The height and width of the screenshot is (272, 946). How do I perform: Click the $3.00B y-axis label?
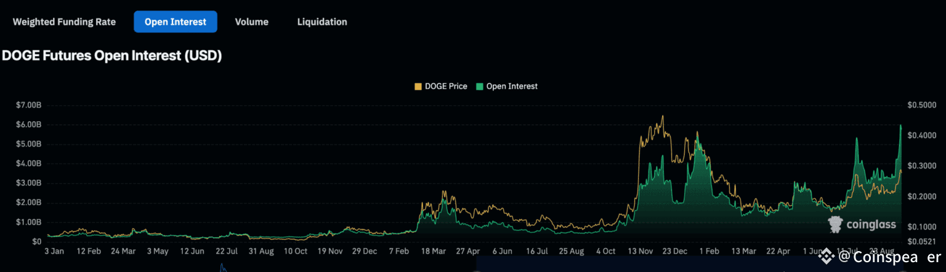click(x=28, y=183)
